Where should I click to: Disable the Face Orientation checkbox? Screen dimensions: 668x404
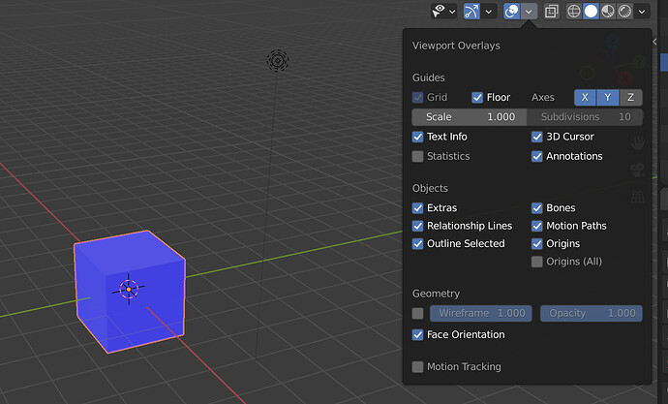[417, 335]
